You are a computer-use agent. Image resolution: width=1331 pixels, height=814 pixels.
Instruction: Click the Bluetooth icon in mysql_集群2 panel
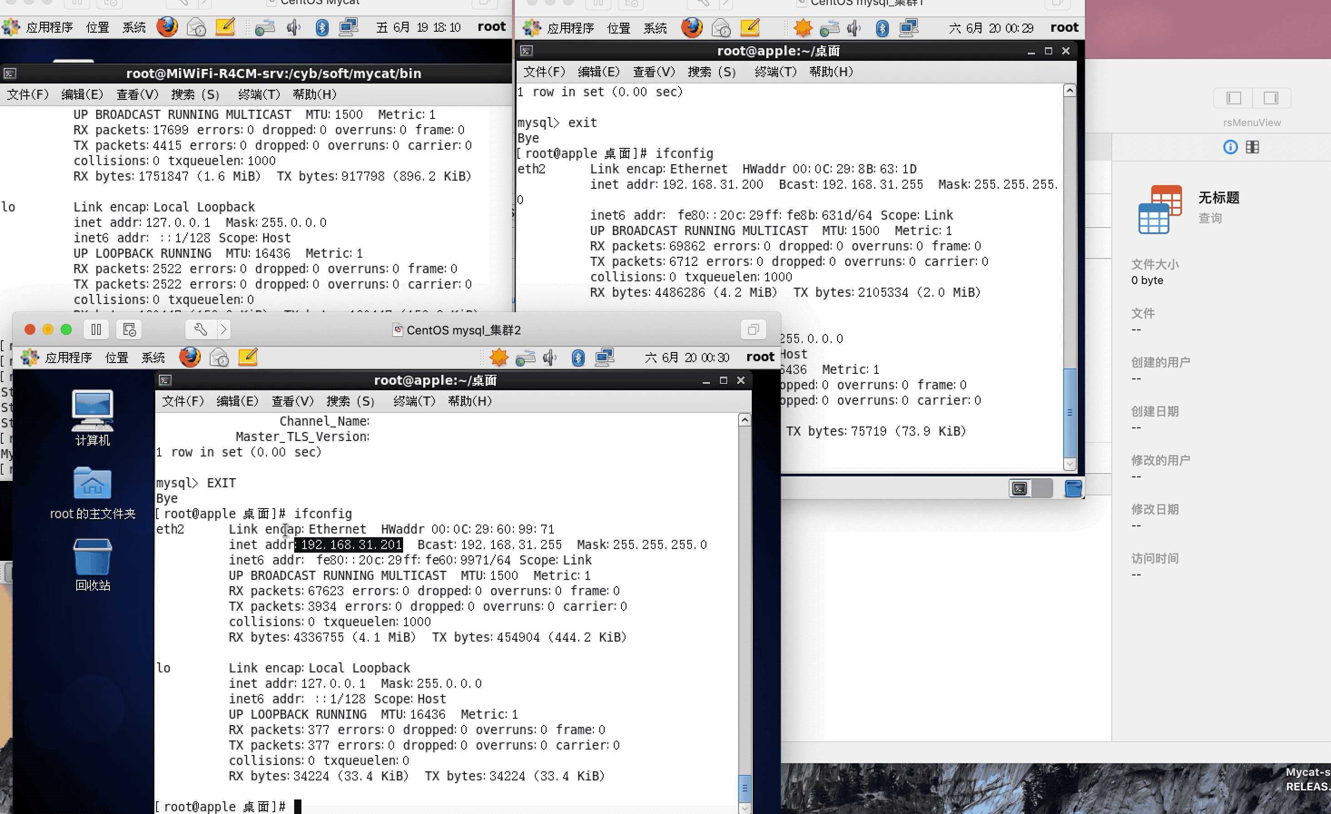[x=578, y=358]
